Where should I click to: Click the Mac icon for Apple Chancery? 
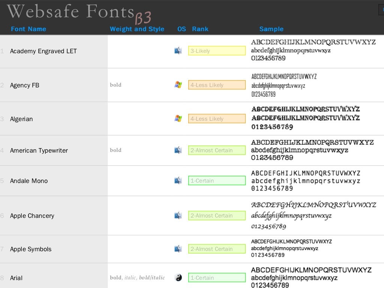coord(178,215)
